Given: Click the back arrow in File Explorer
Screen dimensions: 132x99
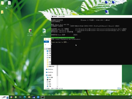Looking at the screenshot, I should point(46,45).
